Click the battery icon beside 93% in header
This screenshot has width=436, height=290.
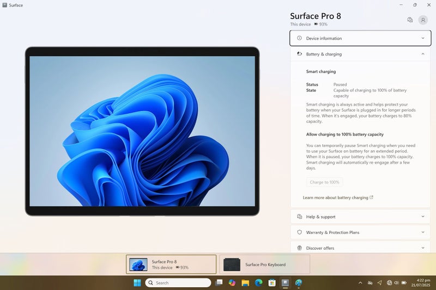point(316,24)
